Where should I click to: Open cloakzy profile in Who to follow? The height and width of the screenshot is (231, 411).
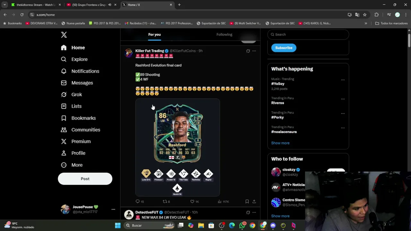click(x=289, y=170)
